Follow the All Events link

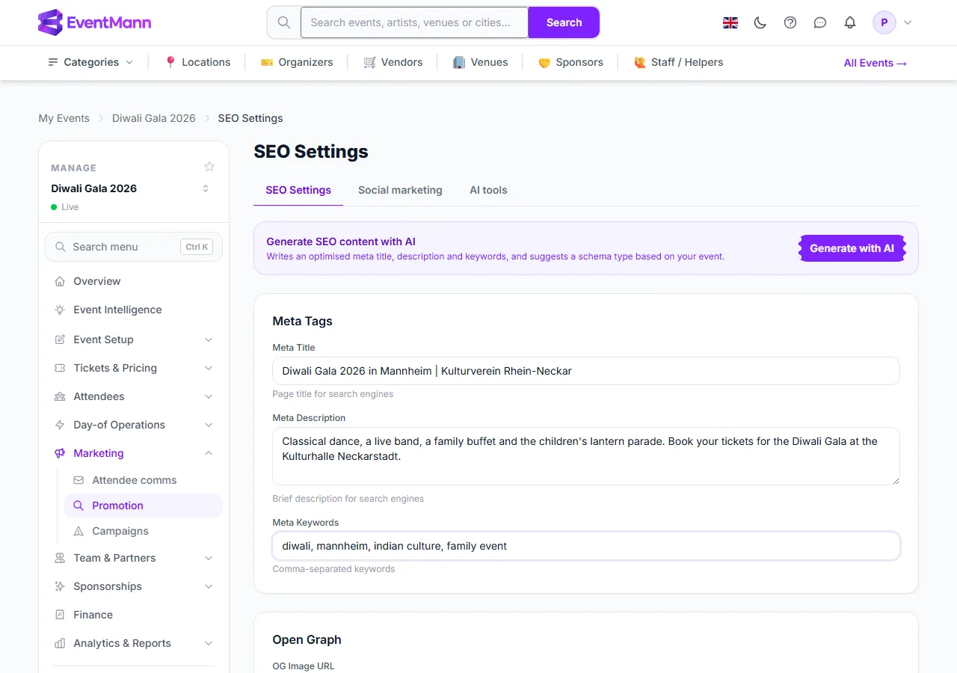(876, 63)
